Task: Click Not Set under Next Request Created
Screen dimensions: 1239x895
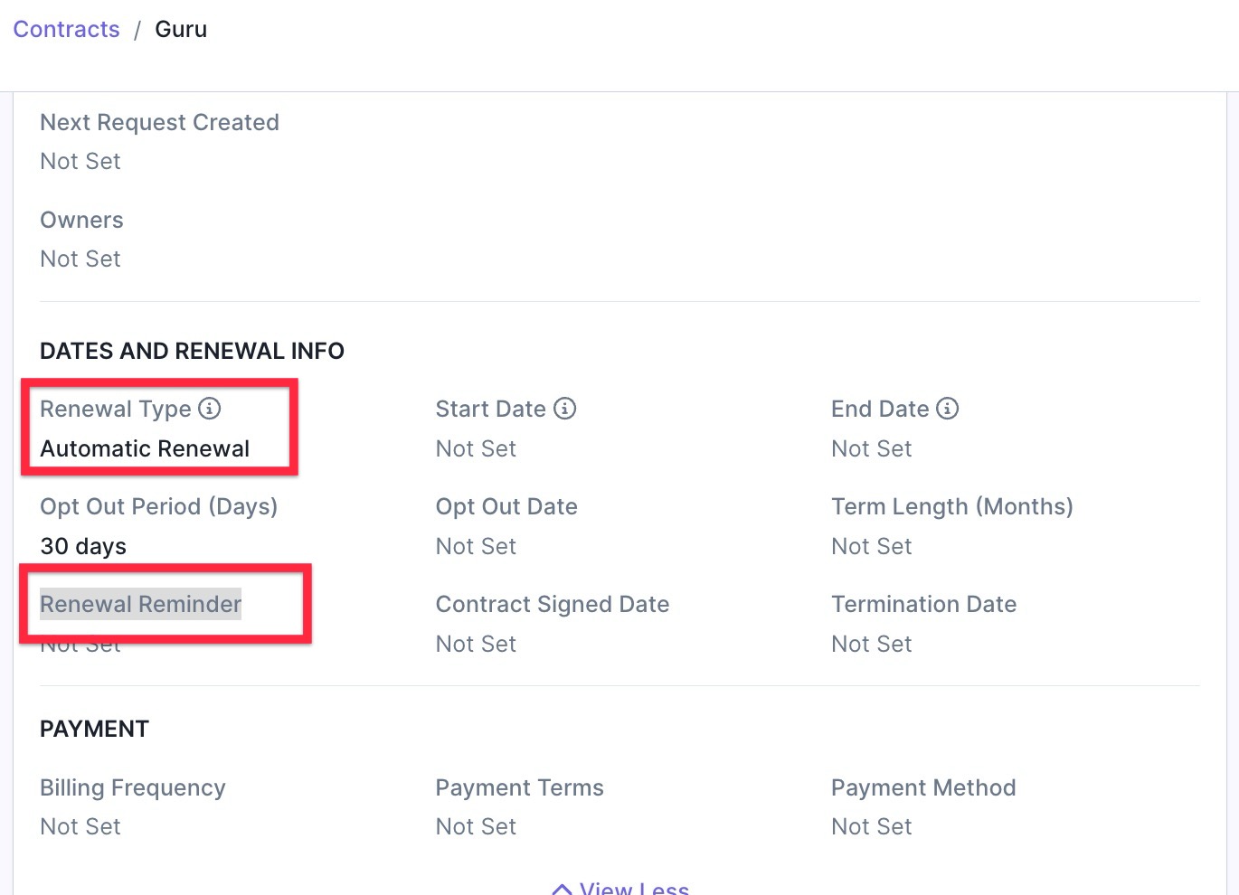Action: pos(80,161)
